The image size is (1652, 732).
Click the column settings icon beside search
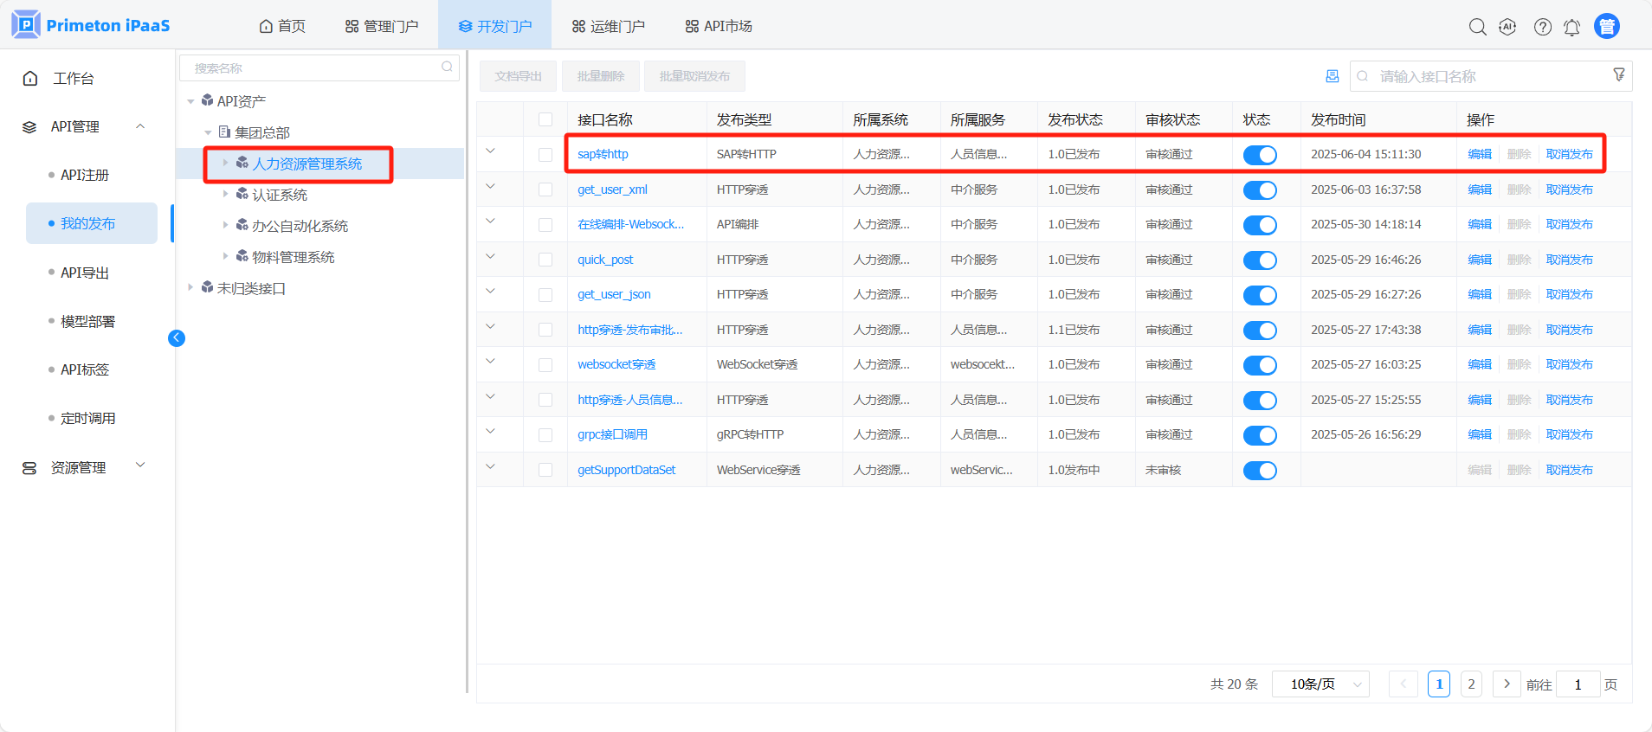click(x=1332, y=76)
